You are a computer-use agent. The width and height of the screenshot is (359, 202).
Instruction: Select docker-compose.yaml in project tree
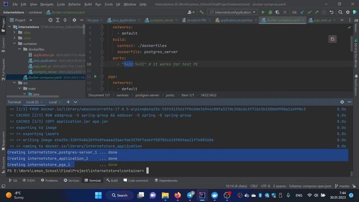(45, 77)
